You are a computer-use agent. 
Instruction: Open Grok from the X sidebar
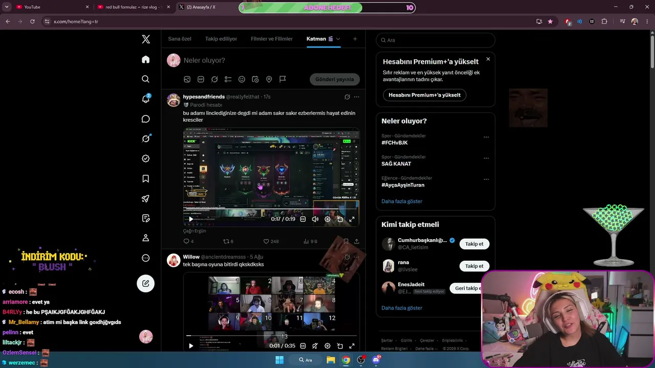pyautogui.click(x=146, y=139)
